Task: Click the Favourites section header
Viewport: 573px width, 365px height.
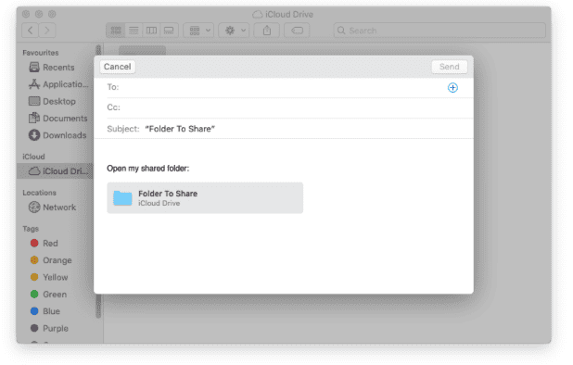Action: 41,53
